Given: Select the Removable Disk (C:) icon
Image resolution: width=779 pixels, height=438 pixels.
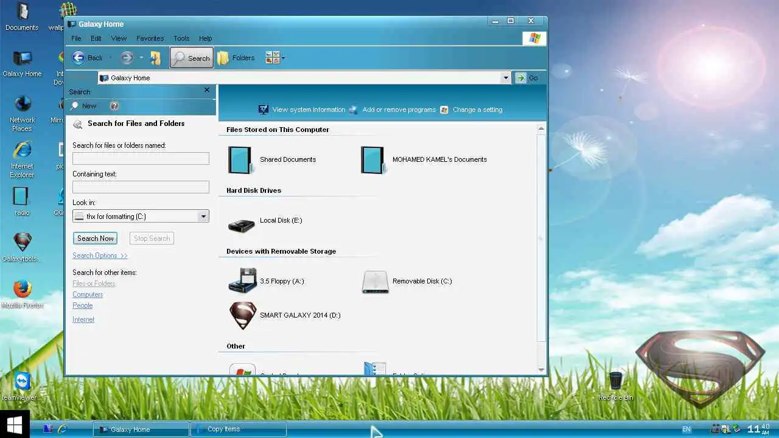Looking at the screenshot, I should 375,282.
